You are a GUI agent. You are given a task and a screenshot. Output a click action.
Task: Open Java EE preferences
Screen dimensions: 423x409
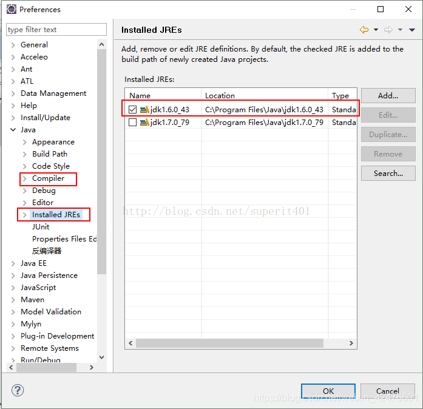[x=33, y=263]
